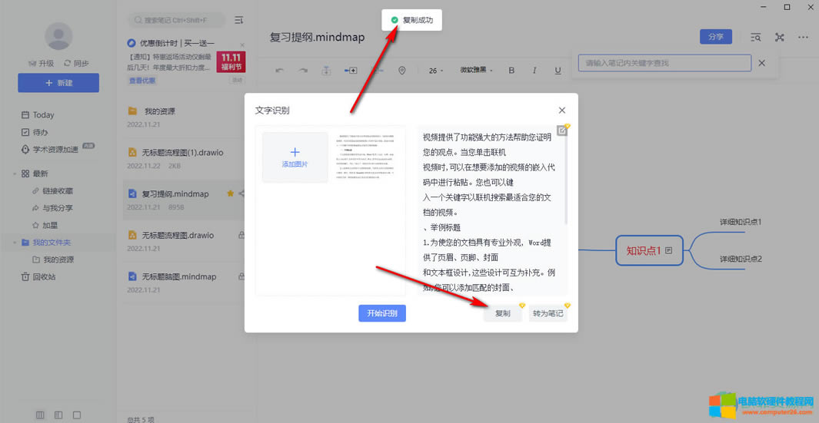The height and width of the screenshot is (423, 819).
Task: Click the edit icon above the recognized text
Action: tap(562, 131)
